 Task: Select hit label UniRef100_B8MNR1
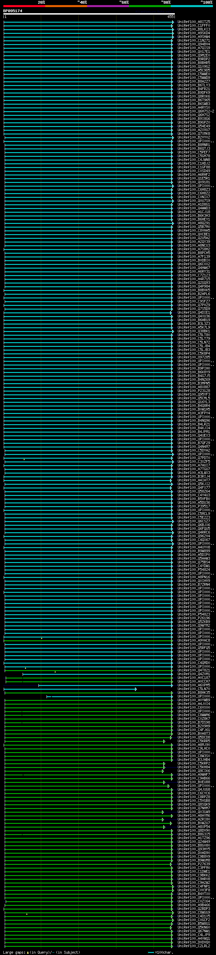click(194, 145)
